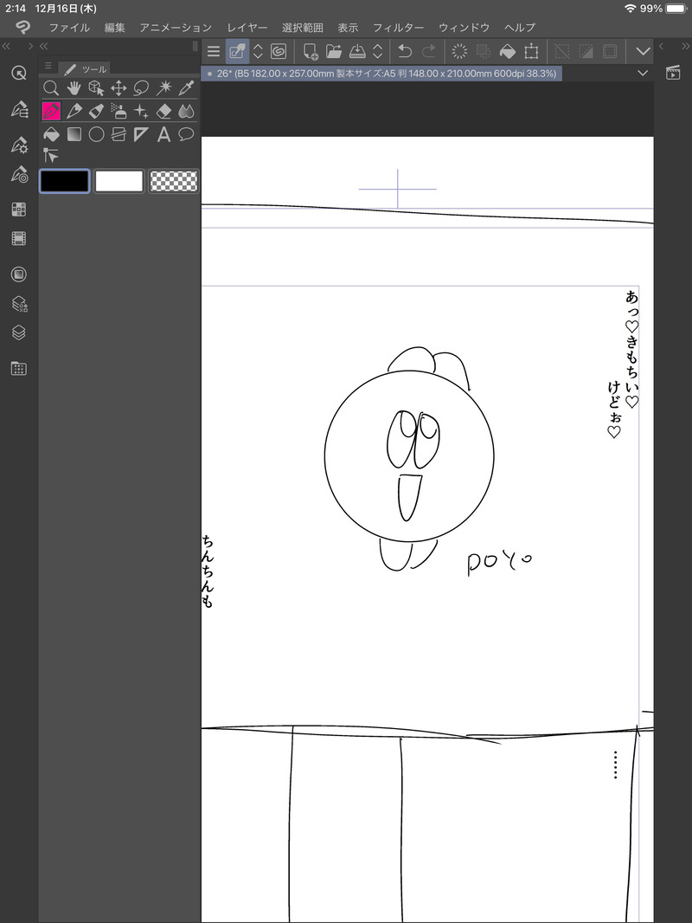Open the Tool Property palette icon
The height and width of the screenshot is (923, 692).
point(19,145)
